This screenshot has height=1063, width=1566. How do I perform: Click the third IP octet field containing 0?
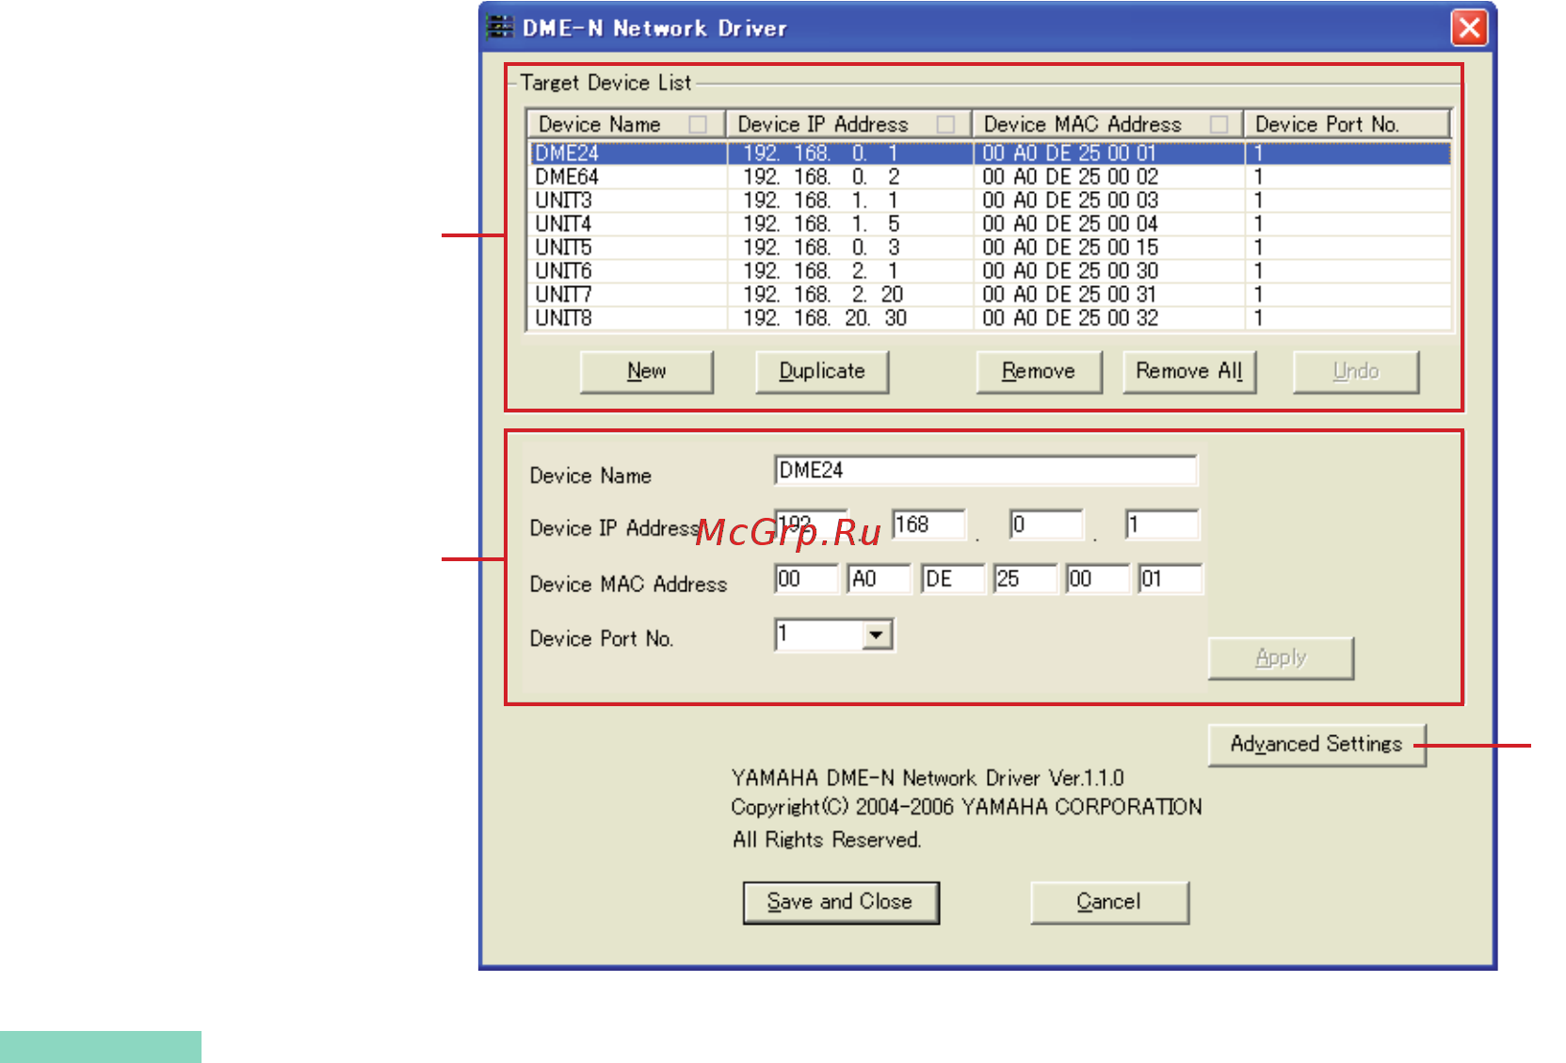click(x=1046, y=524)
